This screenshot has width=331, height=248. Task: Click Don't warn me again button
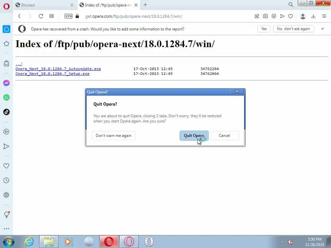click(x=113, y=136)
